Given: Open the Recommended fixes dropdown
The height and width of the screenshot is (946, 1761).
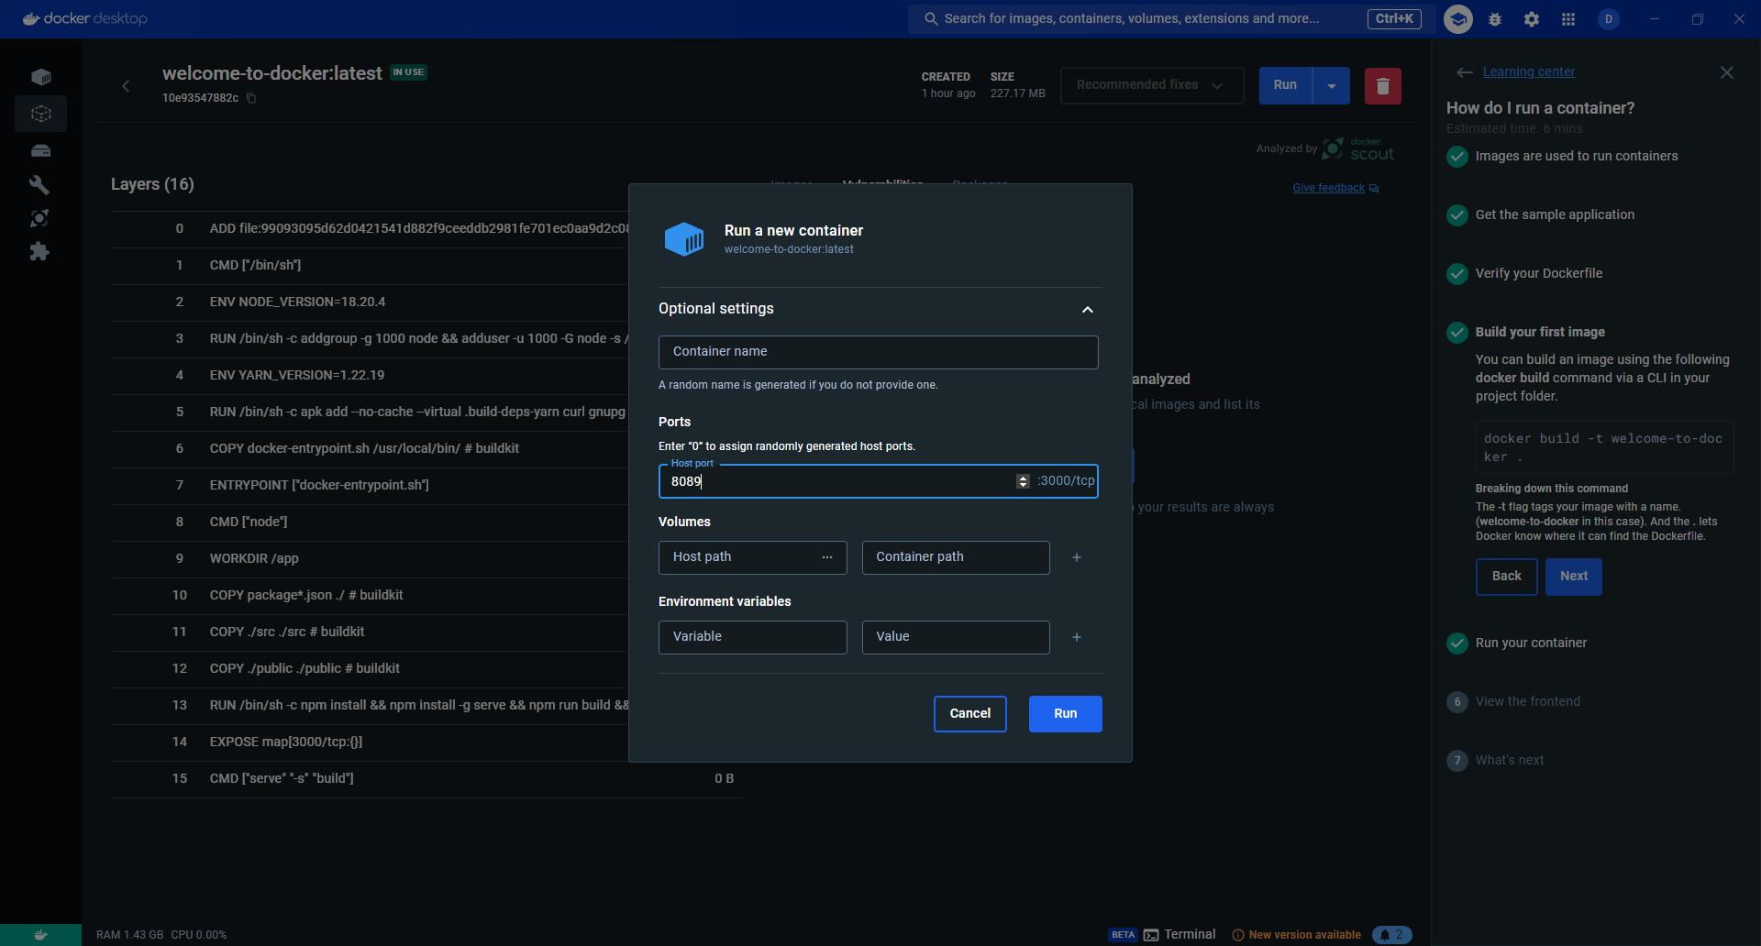Looking at the screenshot, I should tap(1152, 85).
